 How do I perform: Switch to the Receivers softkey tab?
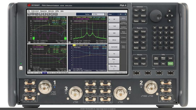point(123,42)
